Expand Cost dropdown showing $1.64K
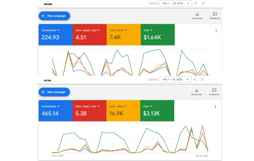The height and width of the screenshot is (161, 254). click(148, 30)
